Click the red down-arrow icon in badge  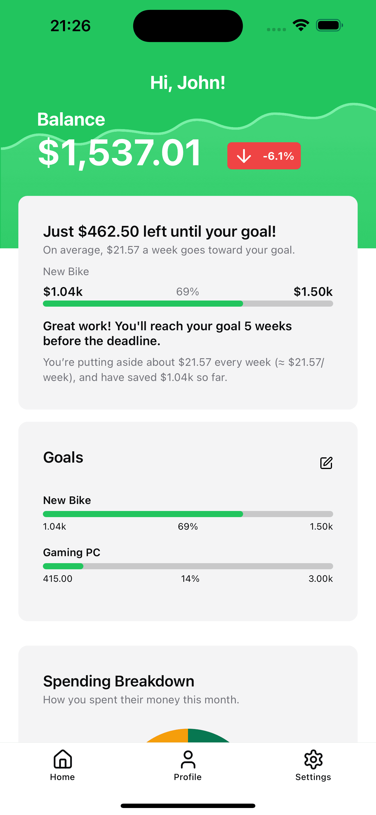244,156
